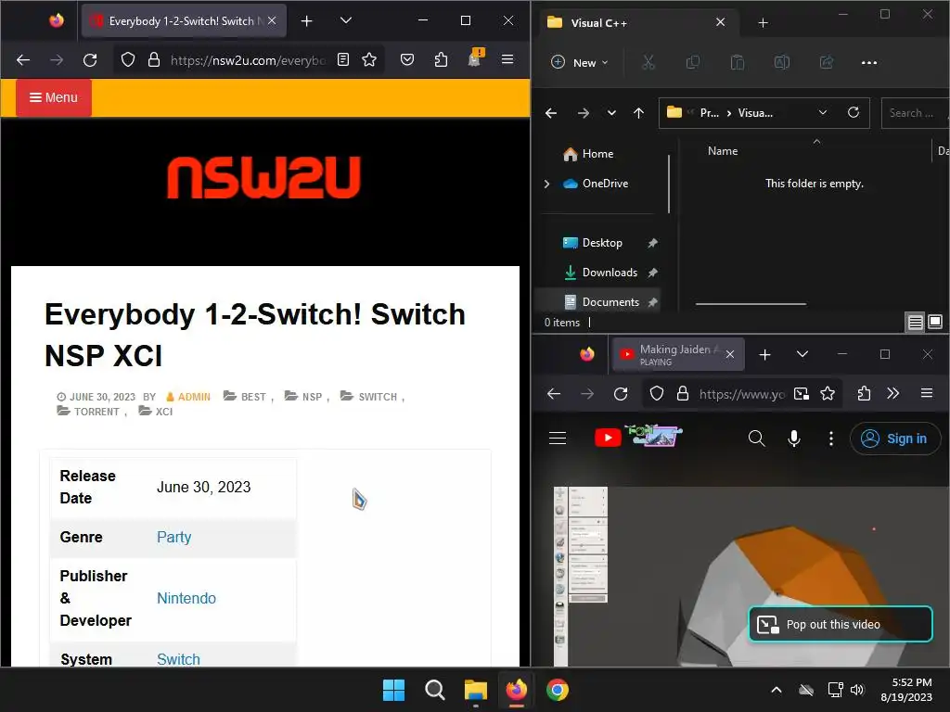Open the New dropdown in File Explorer

[x=580, y=62]
